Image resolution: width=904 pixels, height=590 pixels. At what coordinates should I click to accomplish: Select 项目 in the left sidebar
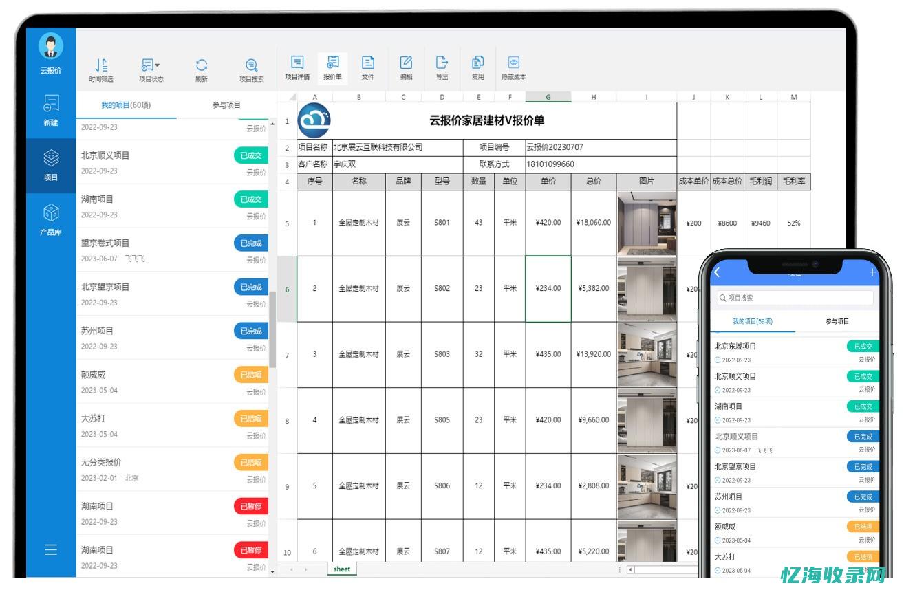[51, 165]
